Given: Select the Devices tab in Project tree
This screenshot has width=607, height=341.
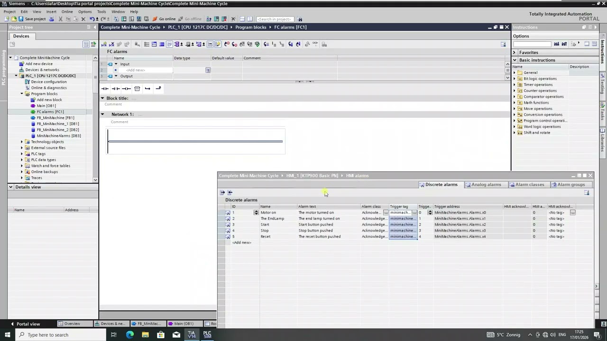Looking at the screenshot, I should [21, 36].
